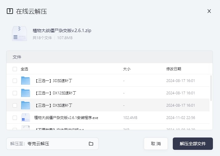Open the 【三选一】DX12加速补丁 folder name

pyautogui.click(x=56, y=93)
